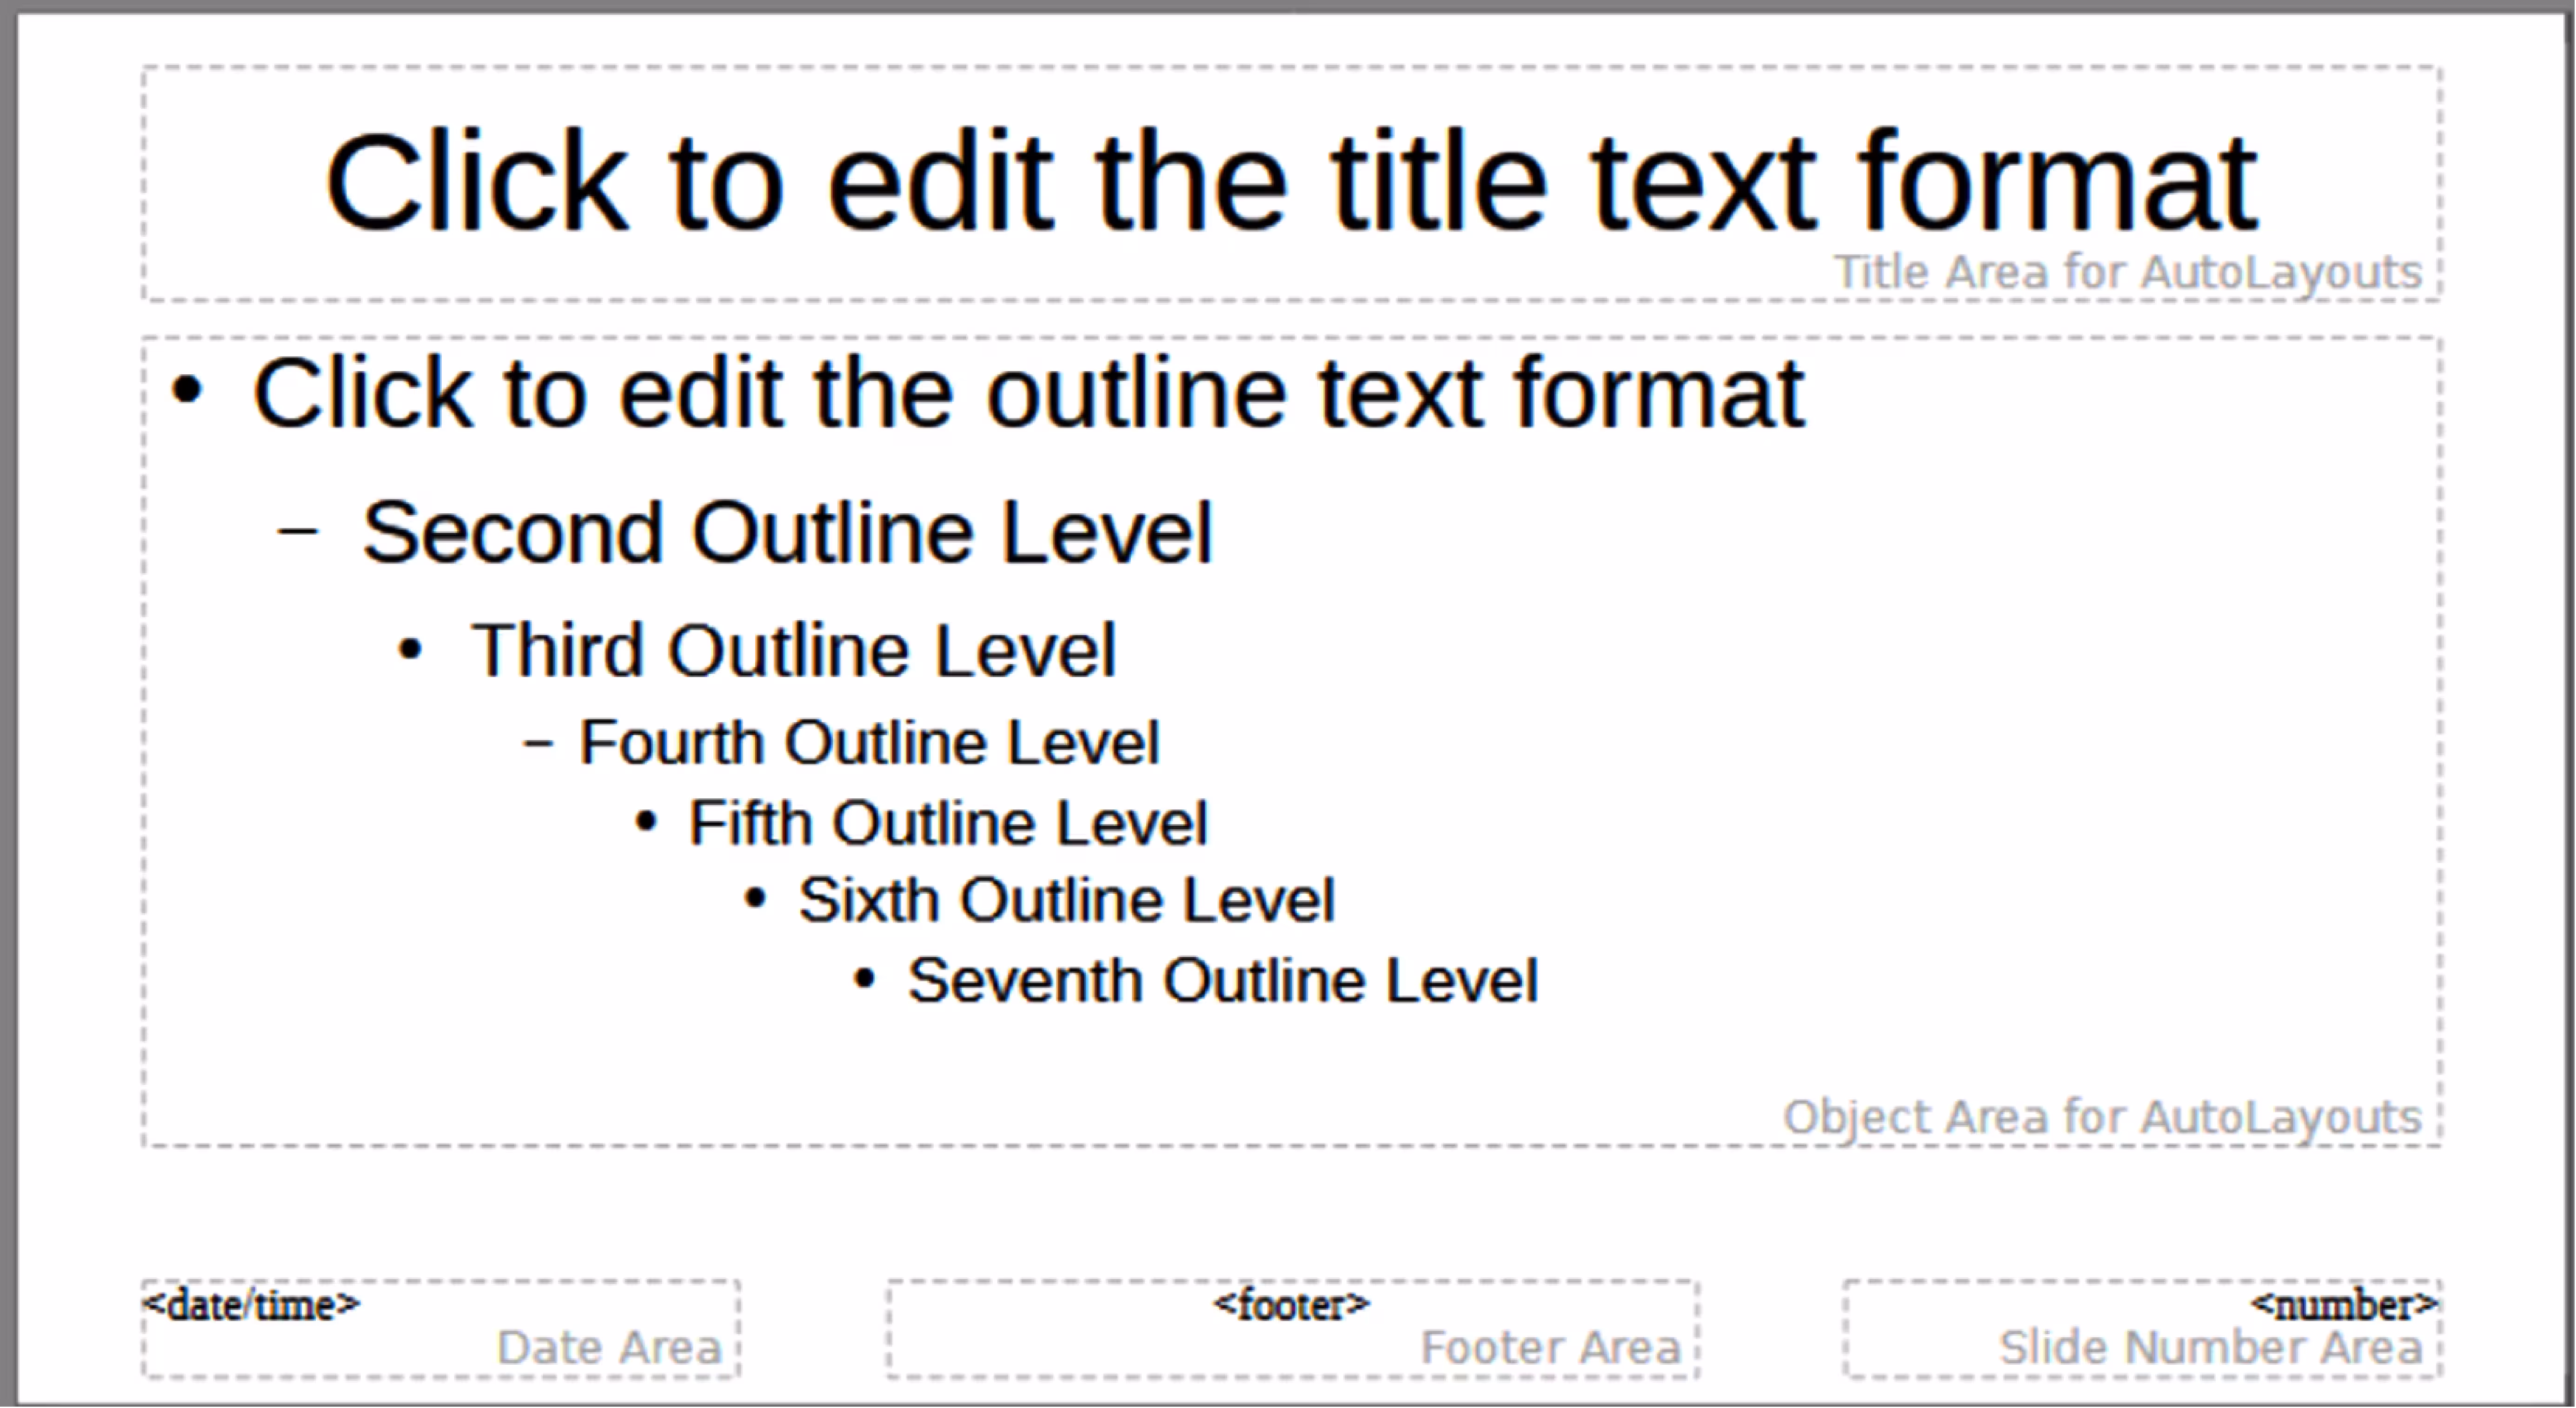Click the <number> field placeholder
This screenshot has height=1408, width=2576.
(2344, 1304)
